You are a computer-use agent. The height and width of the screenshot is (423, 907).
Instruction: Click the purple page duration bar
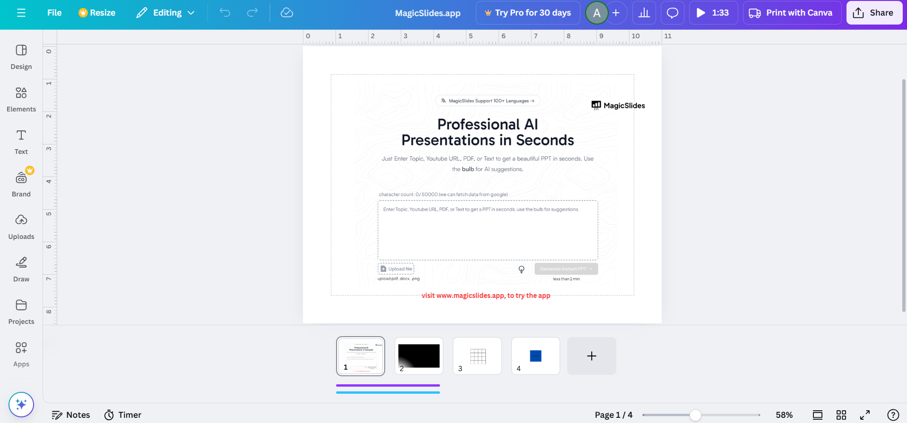click(388, 385)
